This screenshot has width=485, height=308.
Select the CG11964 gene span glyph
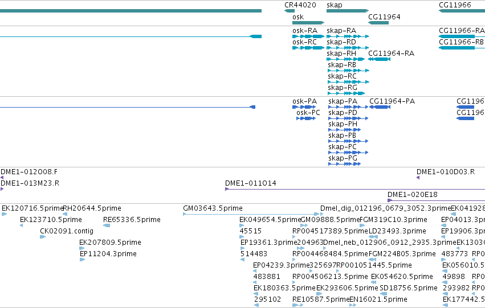click(378, 23)
